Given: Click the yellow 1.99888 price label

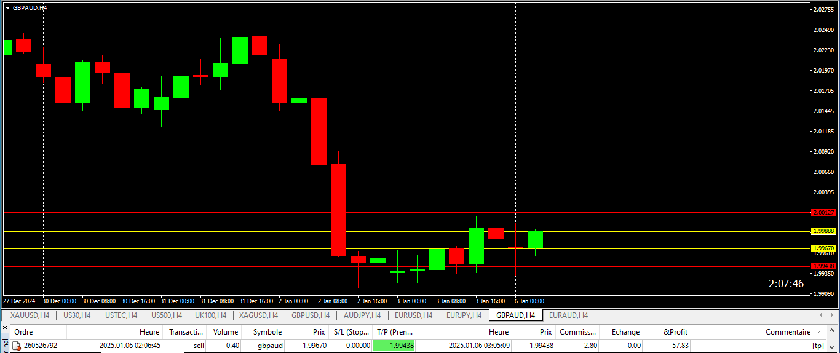Looking at the screenshot, I should [x=824, y=231].
